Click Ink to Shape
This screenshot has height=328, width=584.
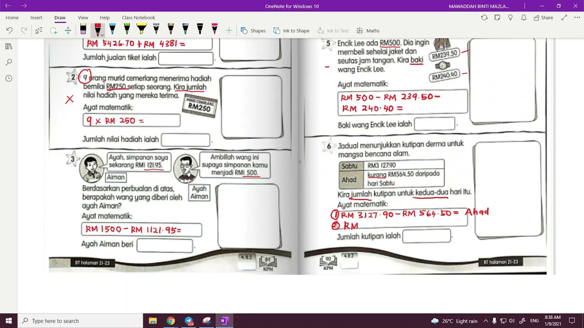(x=292, y=31)
